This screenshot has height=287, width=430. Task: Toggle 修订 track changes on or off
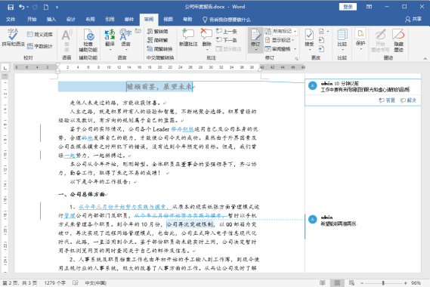click(x=255, y=37)
